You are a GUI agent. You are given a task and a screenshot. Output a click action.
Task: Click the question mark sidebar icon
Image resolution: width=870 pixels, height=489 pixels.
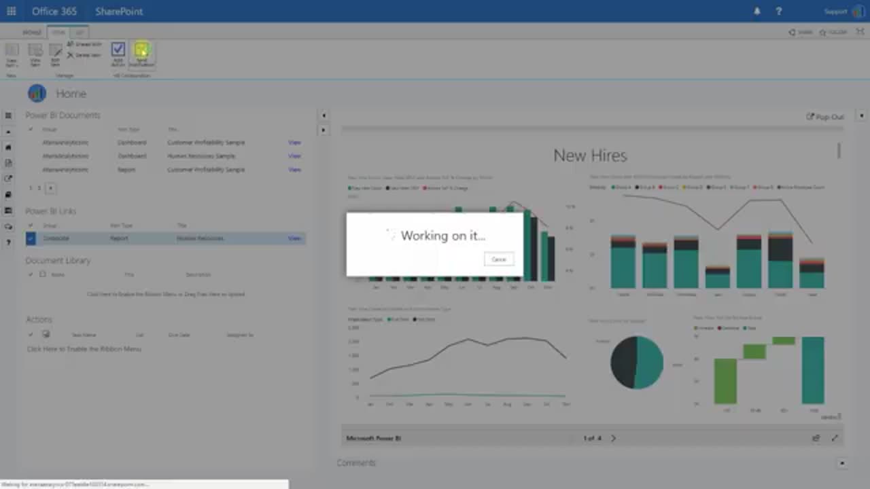8,242
